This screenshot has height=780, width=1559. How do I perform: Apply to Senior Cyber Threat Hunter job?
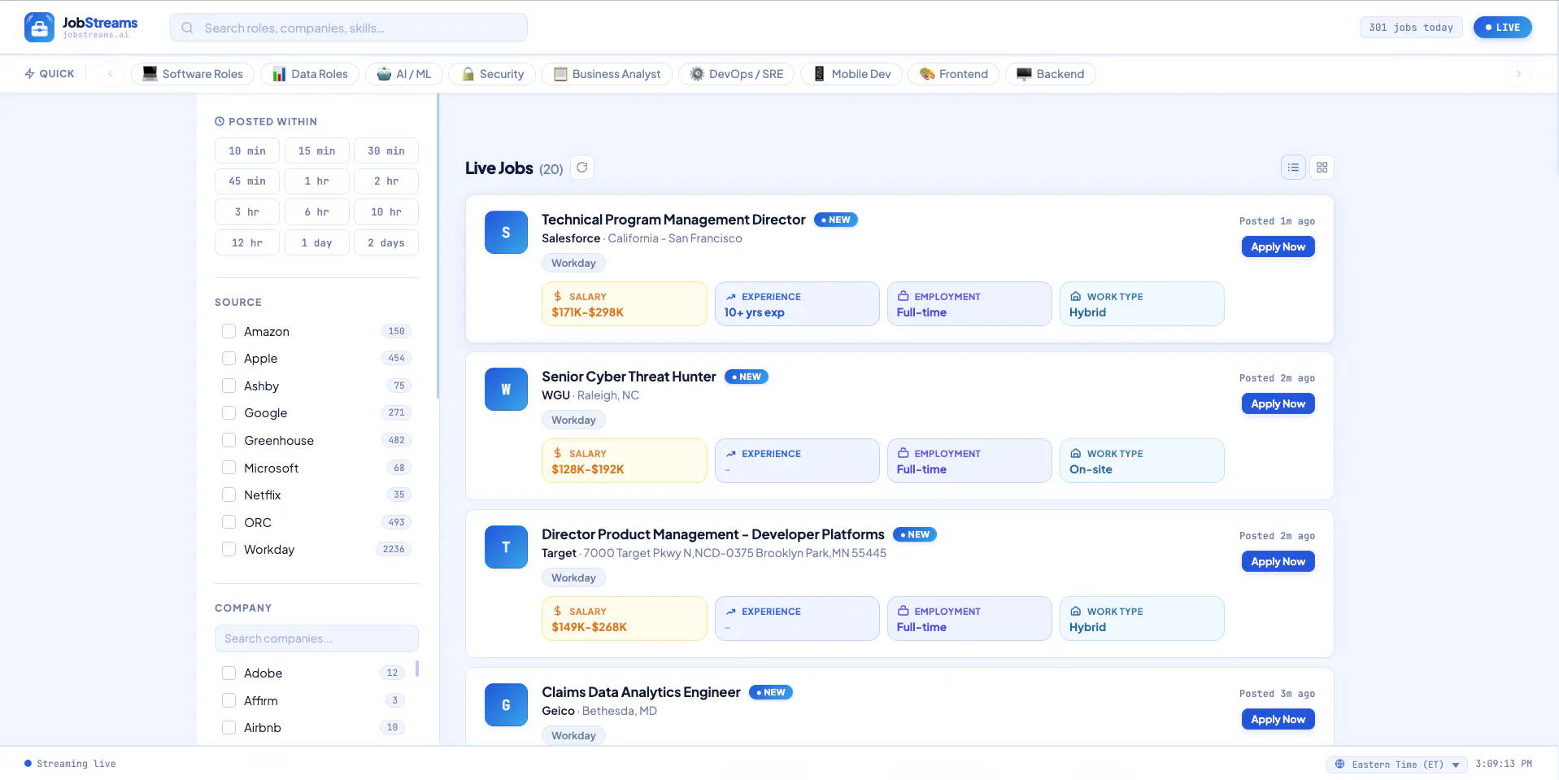pos(1278,403)
